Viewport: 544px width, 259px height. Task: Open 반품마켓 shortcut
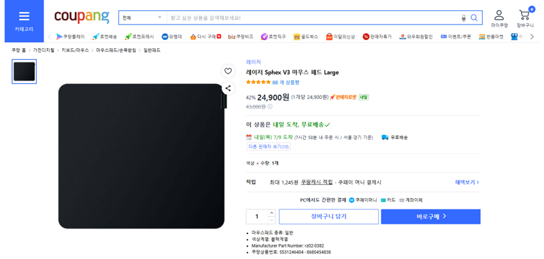[x=491, y=37]
